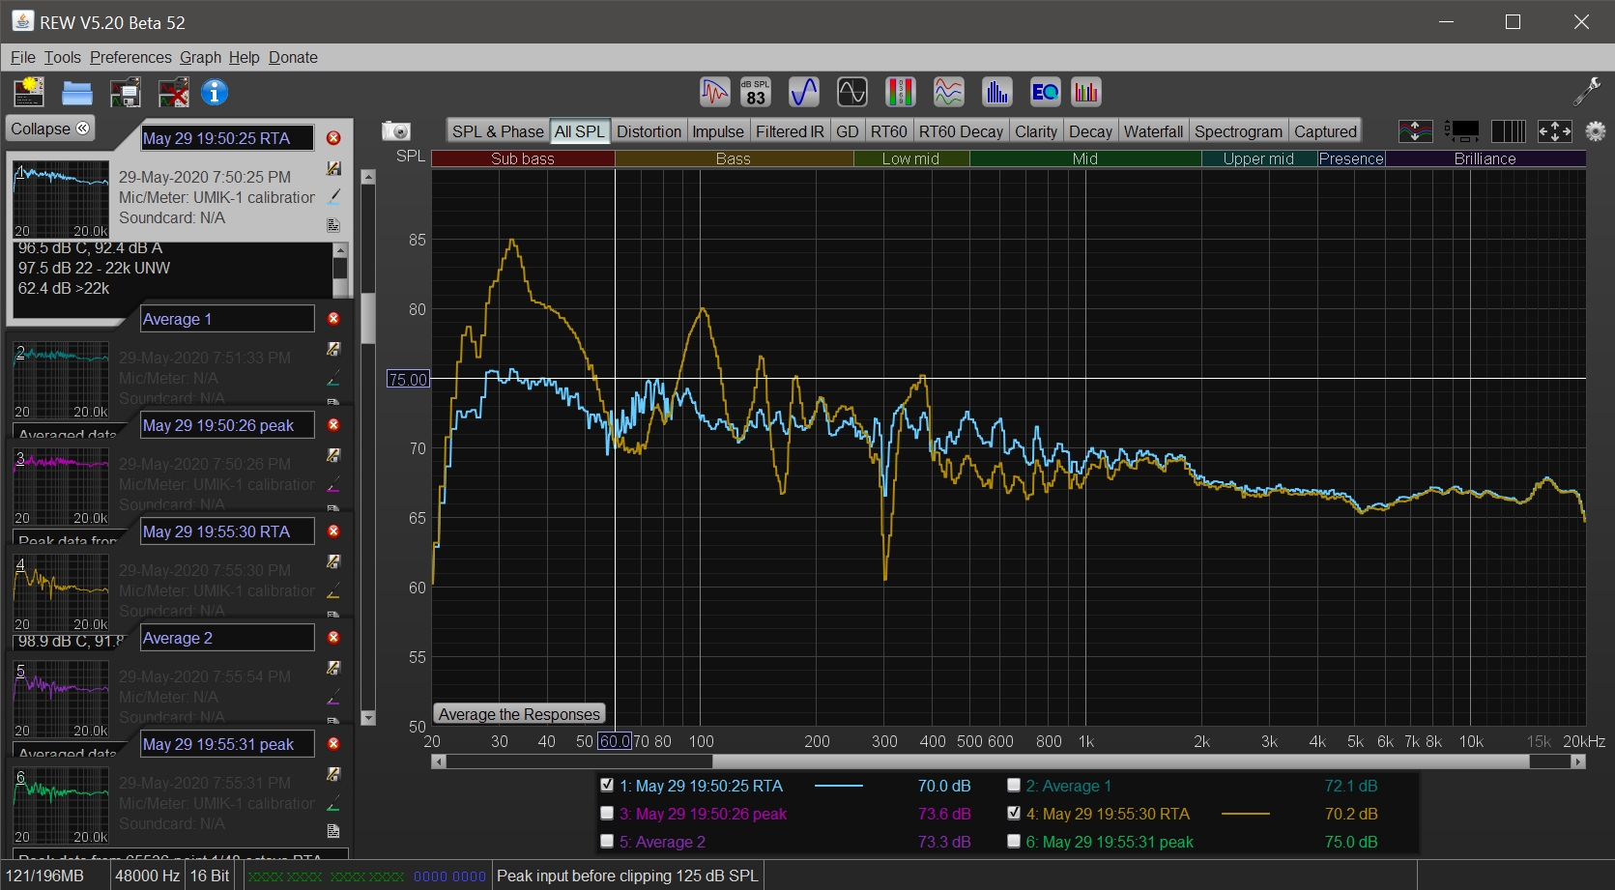Collapse the measurements panel

click(50, 129)
